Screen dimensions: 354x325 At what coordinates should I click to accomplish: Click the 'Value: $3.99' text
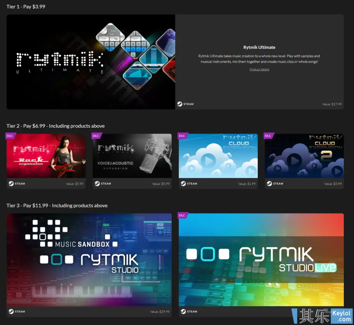[x=333, y=184]
